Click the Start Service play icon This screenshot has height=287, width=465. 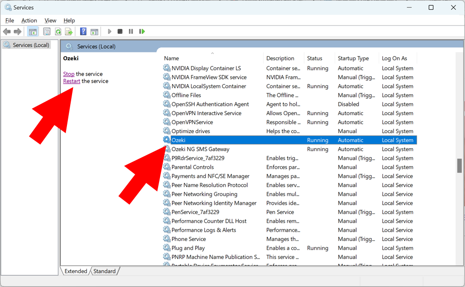109,32
